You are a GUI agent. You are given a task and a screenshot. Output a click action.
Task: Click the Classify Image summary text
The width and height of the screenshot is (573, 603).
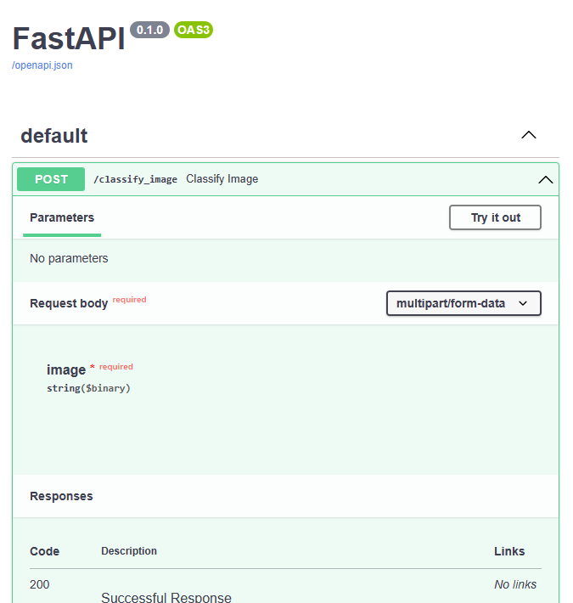pos(222,179)
